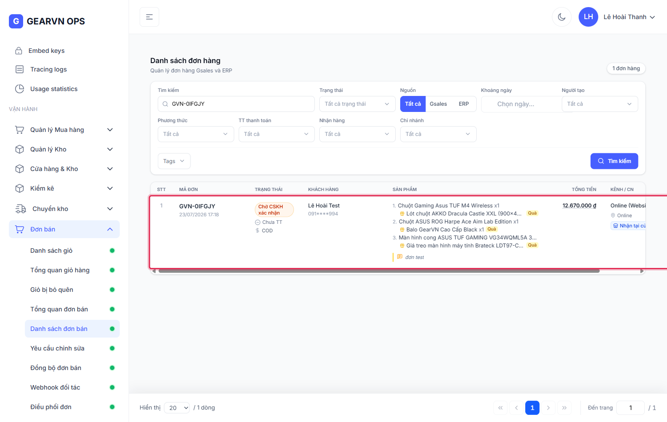
Task: Open the Tags dropdown
Action: point(174,161)
